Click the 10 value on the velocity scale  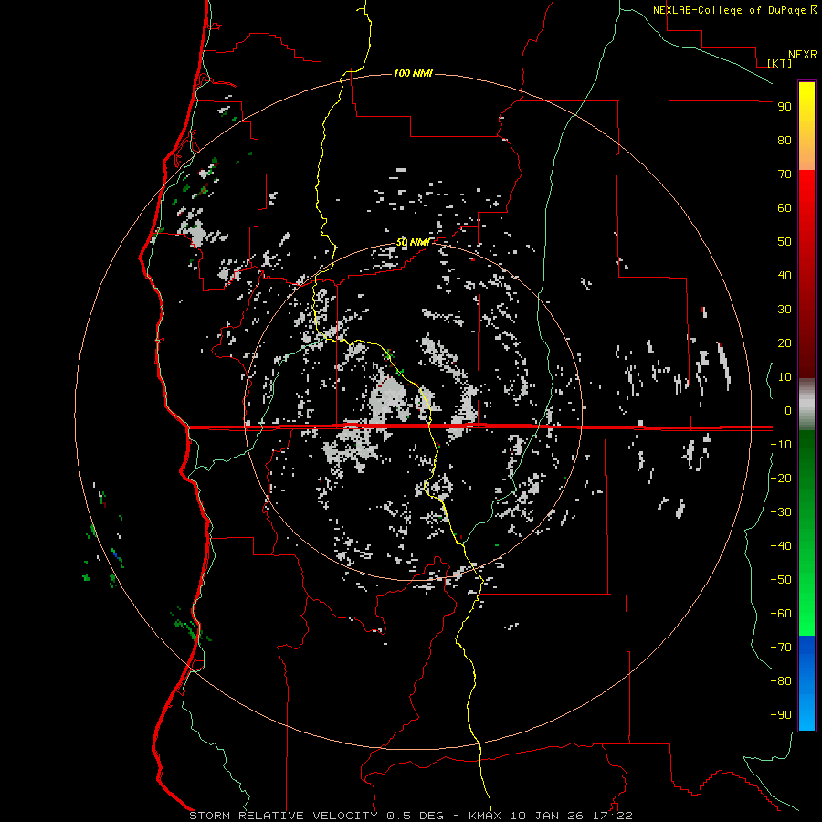pos(785,377)
